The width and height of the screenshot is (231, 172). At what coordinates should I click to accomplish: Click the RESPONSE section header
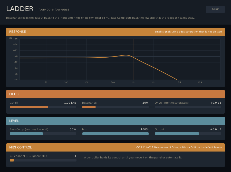tap(115, 32)
